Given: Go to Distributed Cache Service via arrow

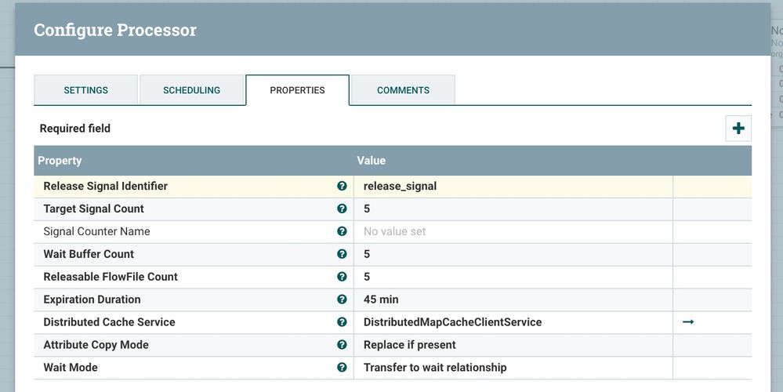Looking at the screenshot, I should coord(688,322).
